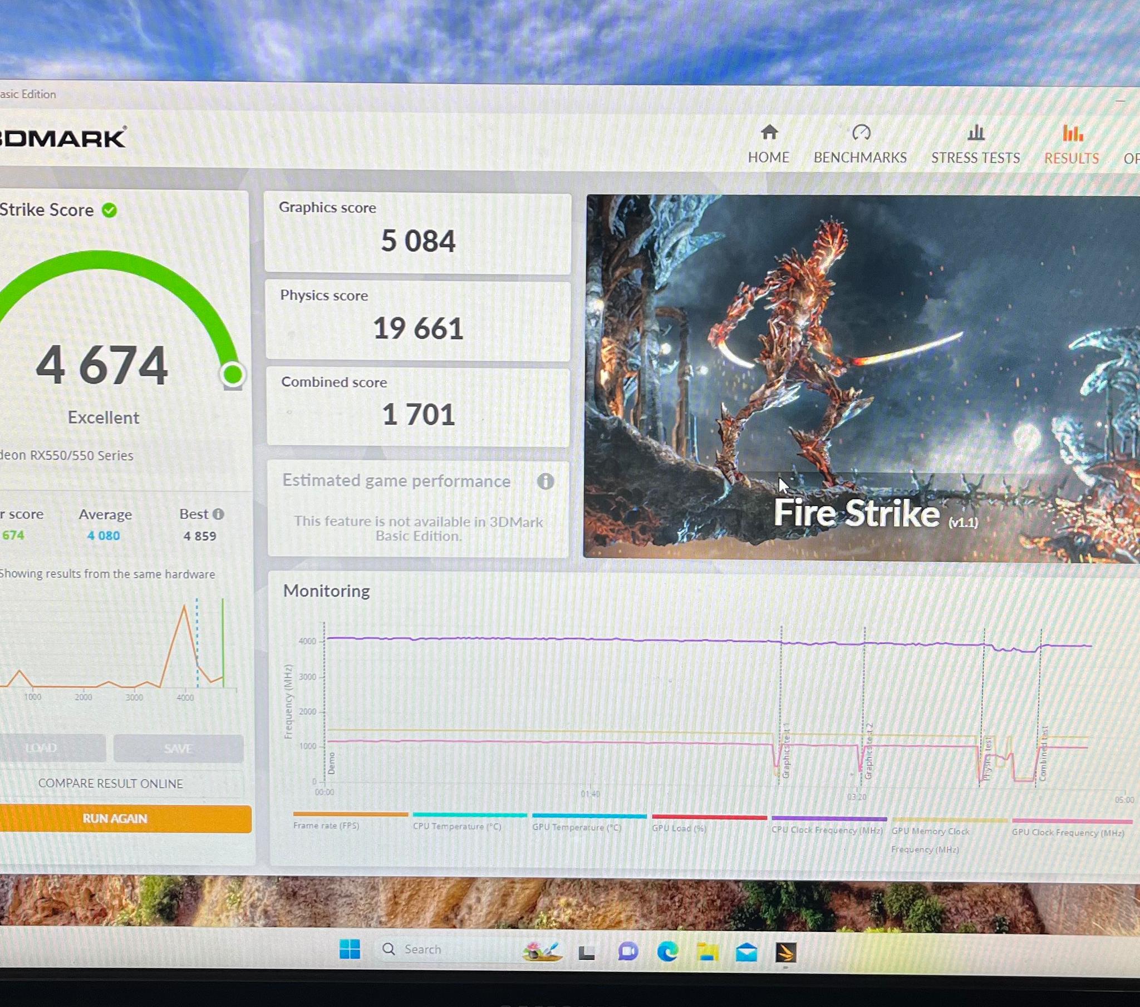
Task: Open File Explorer from taskbar
Action: point(707,952)
